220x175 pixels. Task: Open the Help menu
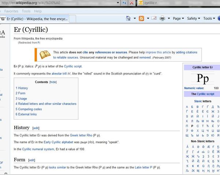(x=38, y=11)
